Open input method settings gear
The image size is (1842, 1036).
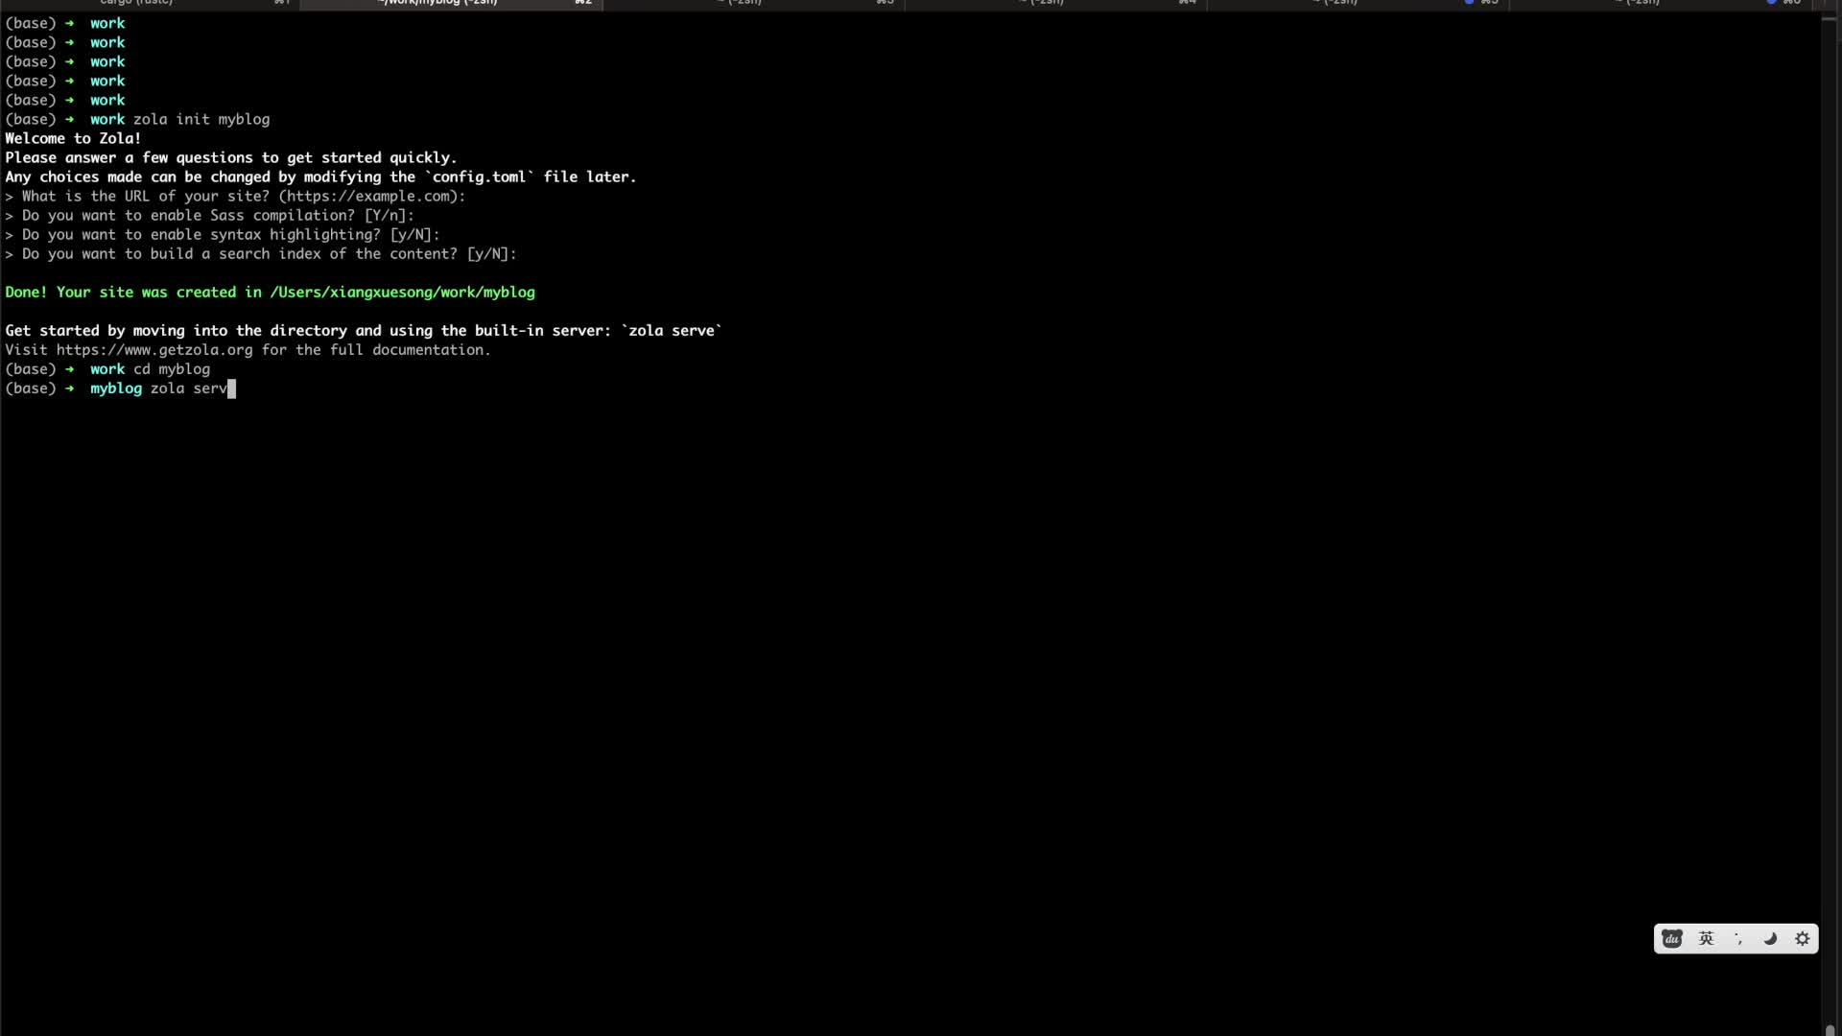click(x=1803, y=939)
